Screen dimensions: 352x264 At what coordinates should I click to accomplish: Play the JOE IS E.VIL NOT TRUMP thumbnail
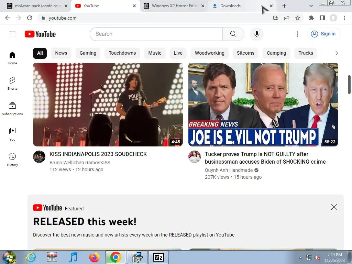coord(263,104)
